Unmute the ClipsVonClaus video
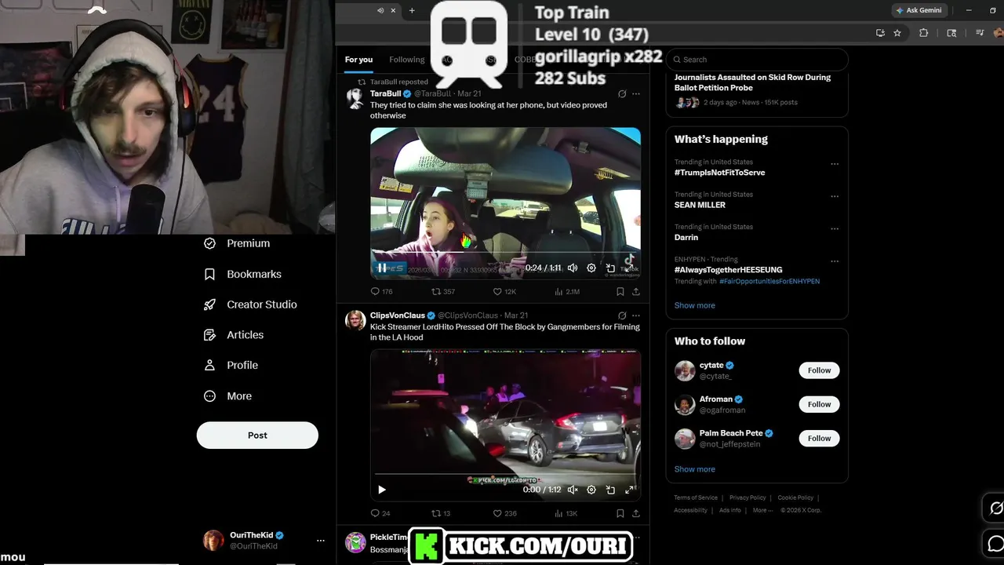The height and width of the screenshot is (565, 1004). pos(573,490)
